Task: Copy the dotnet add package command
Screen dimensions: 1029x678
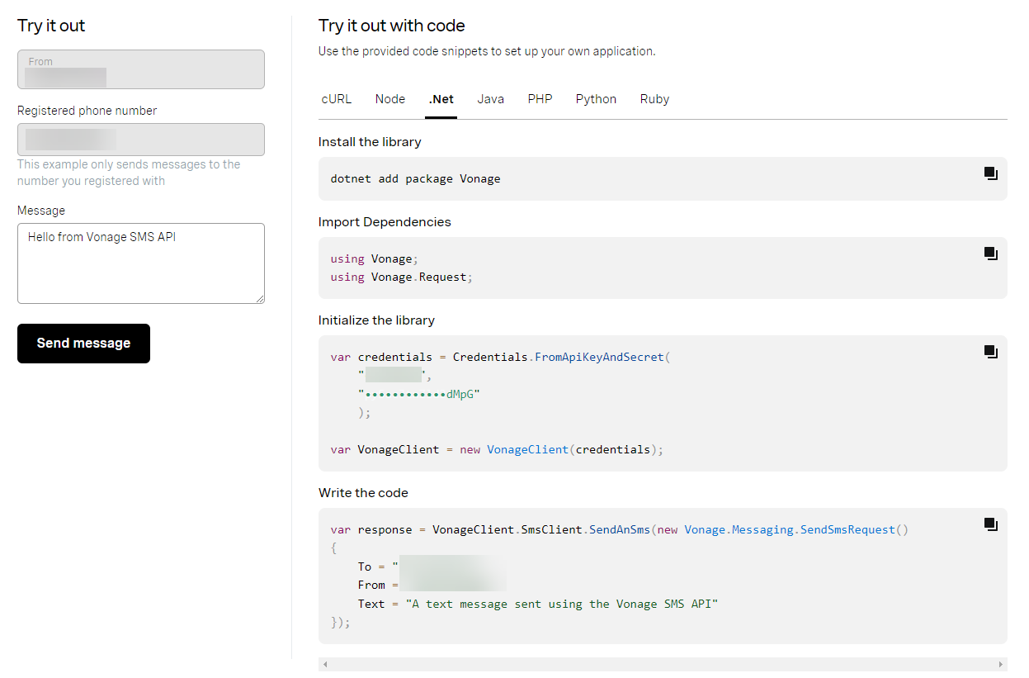Action: pyautogui.click(x=991, y=173)
